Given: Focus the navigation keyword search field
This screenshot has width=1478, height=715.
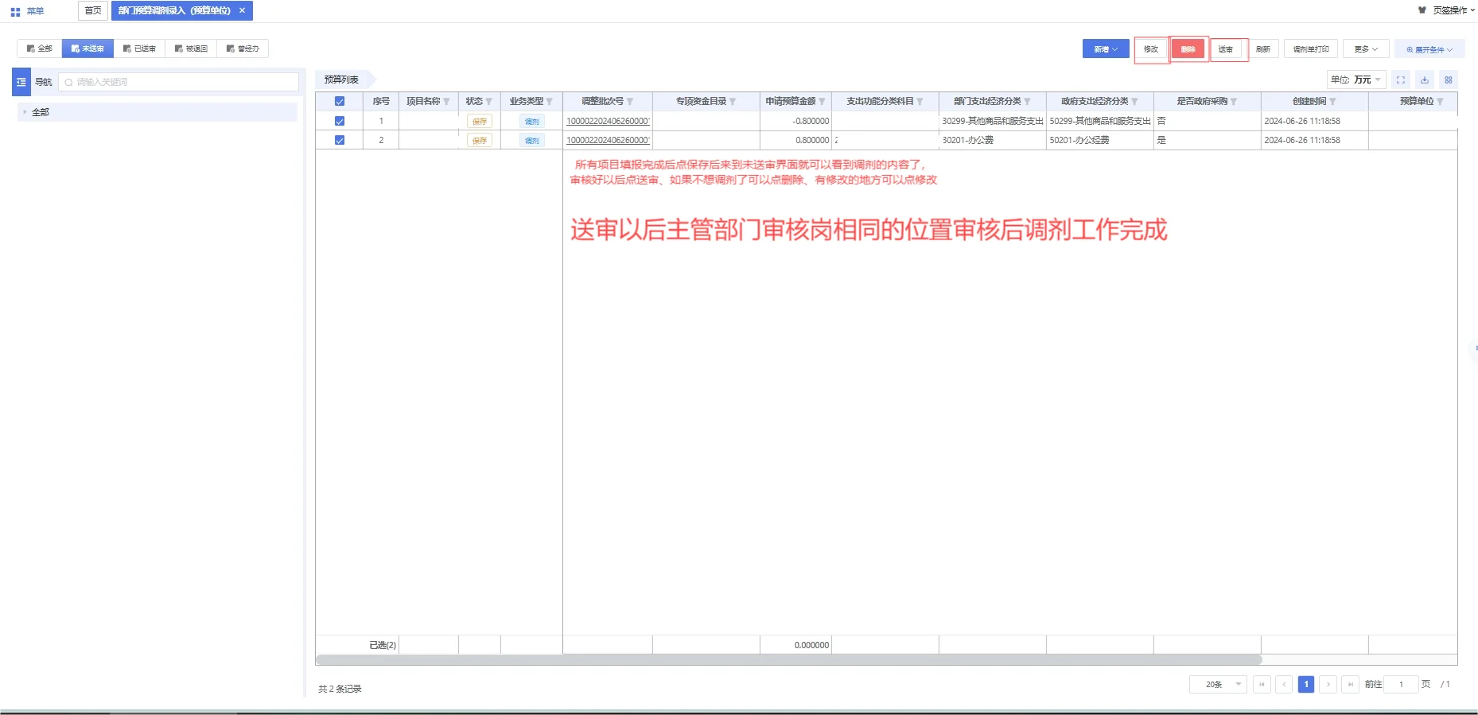Looking at the screenshot, I should [179, 82].
